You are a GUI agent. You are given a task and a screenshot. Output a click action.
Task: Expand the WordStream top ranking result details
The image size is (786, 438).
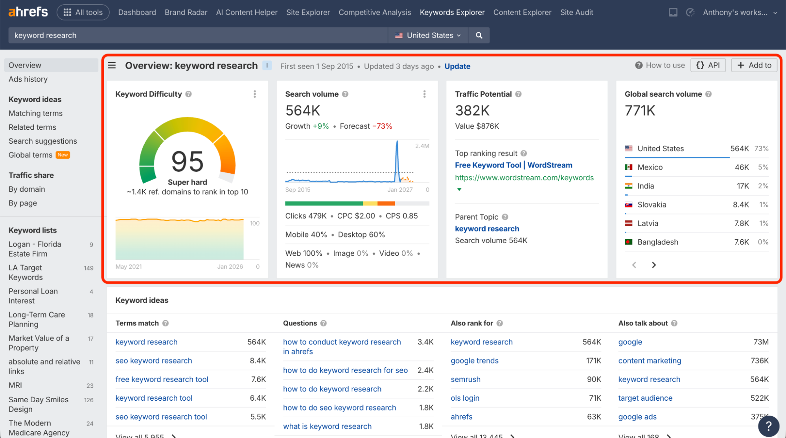[x=459, y=189]
